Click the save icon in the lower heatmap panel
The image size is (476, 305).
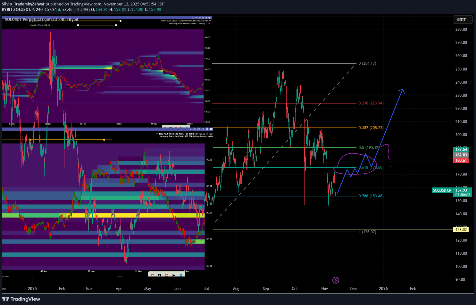[203, 129]
